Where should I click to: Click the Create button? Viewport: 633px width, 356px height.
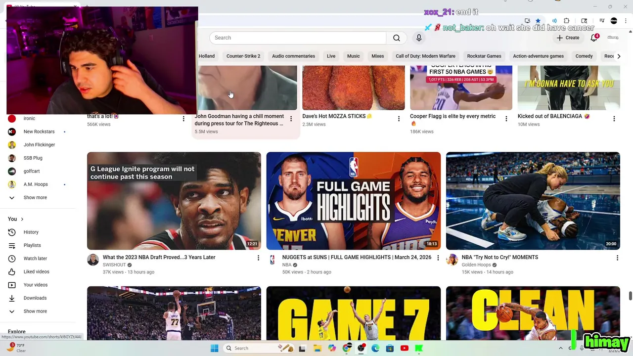point(568,38)
